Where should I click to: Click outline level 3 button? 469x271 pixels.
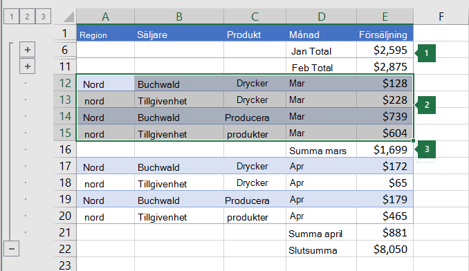pos(43,17)
